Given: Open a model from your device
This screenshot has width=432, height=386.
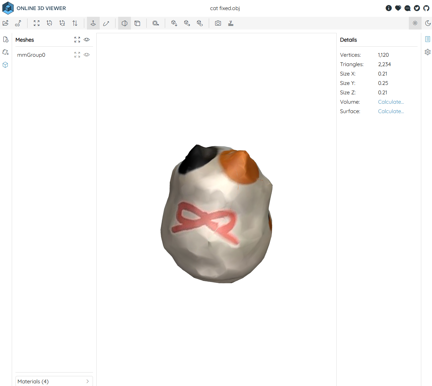Looking at the screenshot, I should pos(6,23).
